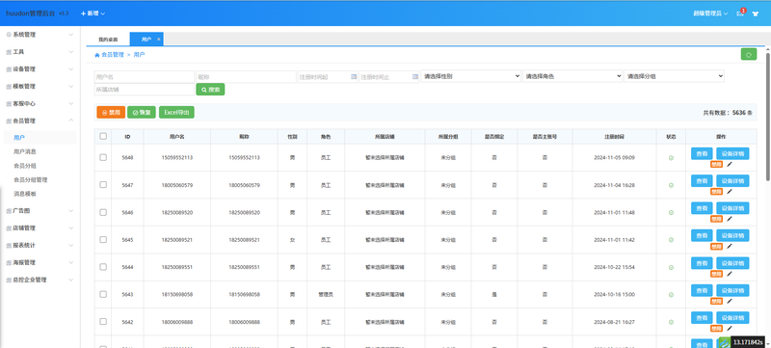Open calendar icon in 注册时间止 field
771x348 pixels.
[415, 77]
